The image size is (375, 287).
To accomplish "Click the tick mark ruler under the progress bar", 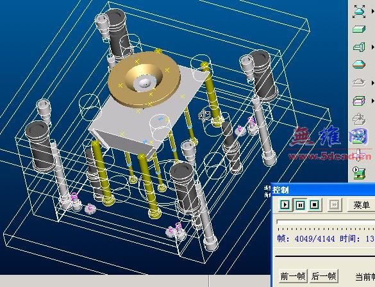I will (x=326, y=229).
